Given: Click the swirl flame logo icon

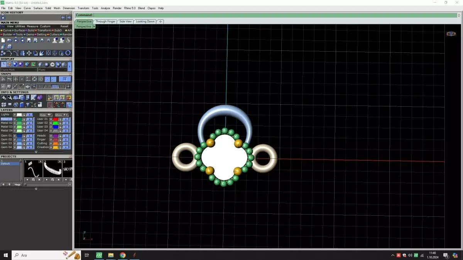Looking at the screenshot, I should [68, 40].
